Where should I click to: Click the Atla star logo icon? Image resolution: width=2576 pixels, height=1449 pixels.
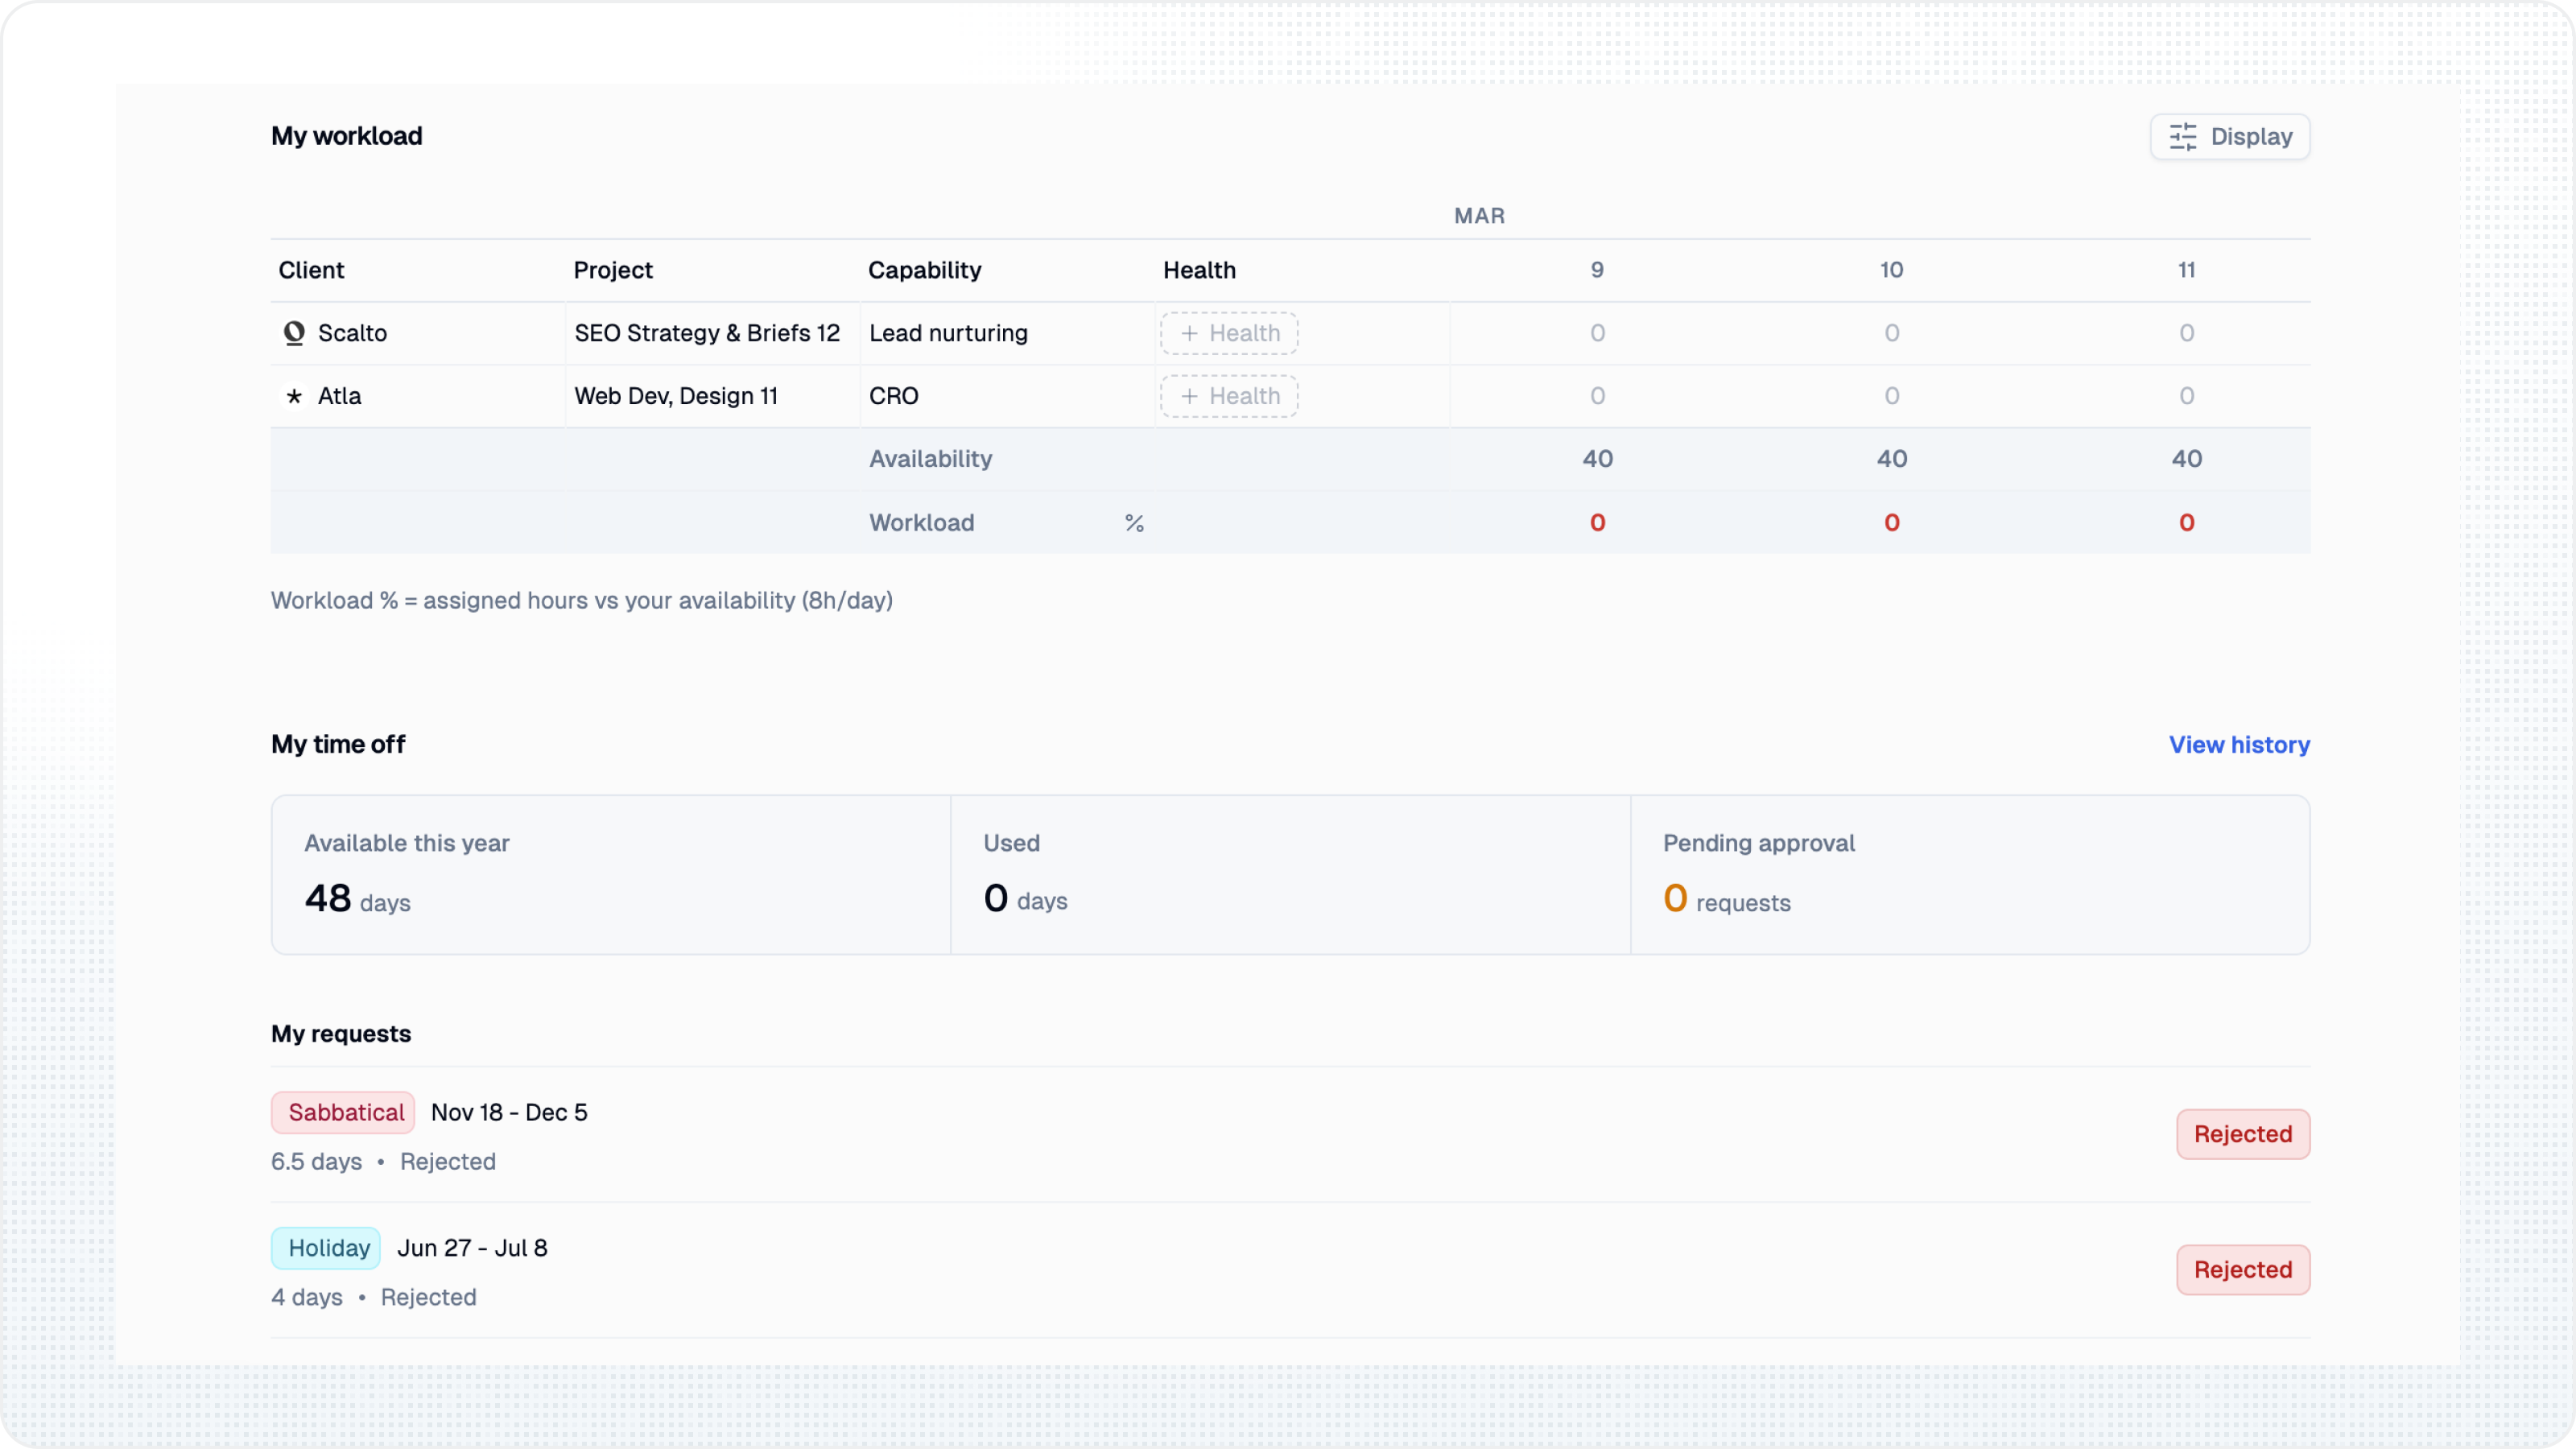point(294,397)
